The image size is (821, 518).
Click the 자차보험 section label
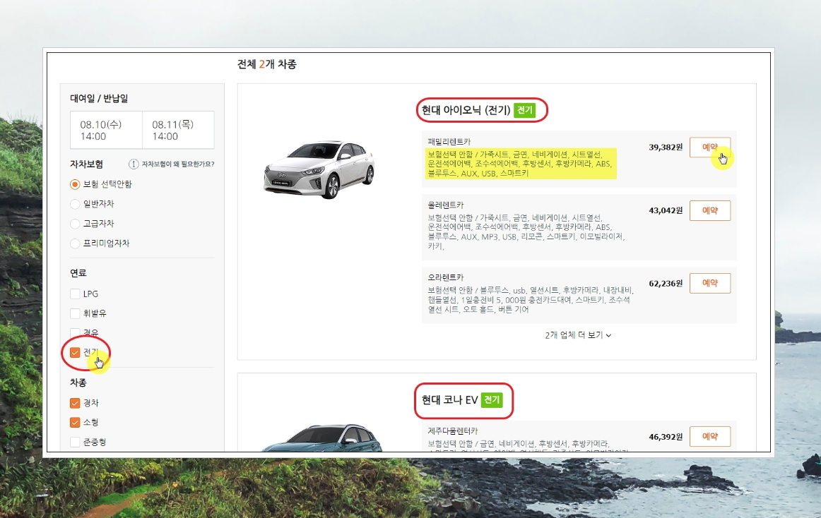click(x=86, y=164)
